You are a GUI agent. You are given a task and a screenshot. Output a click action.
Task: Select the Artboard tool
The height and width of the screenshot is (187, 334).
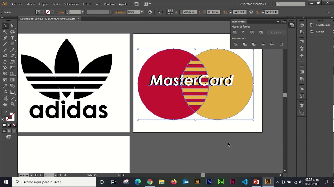(x=5, y=98)
